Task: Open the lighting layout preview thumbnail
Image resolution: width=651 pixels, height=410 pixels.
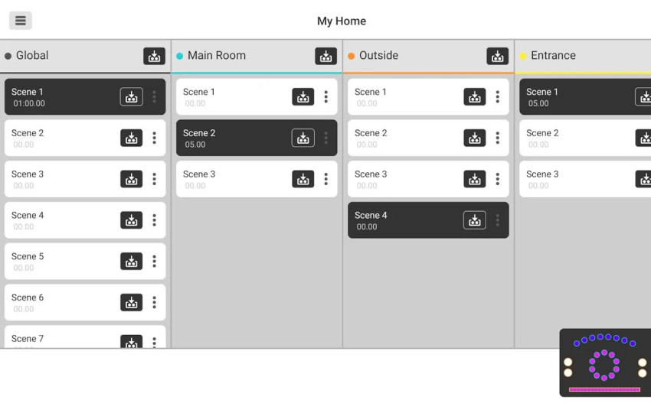Action: click(x=605, y=363)
